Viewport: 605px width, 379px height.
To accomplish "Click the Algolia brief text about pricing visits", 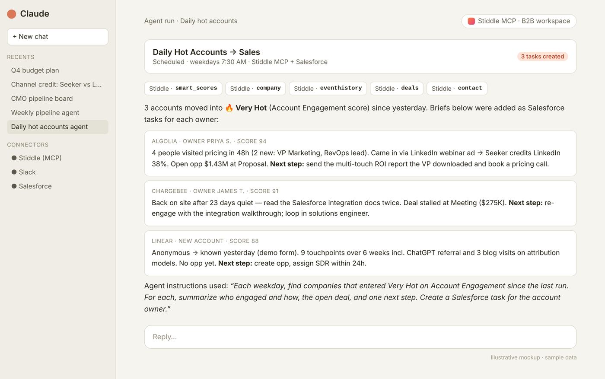I will coord(356,159).
